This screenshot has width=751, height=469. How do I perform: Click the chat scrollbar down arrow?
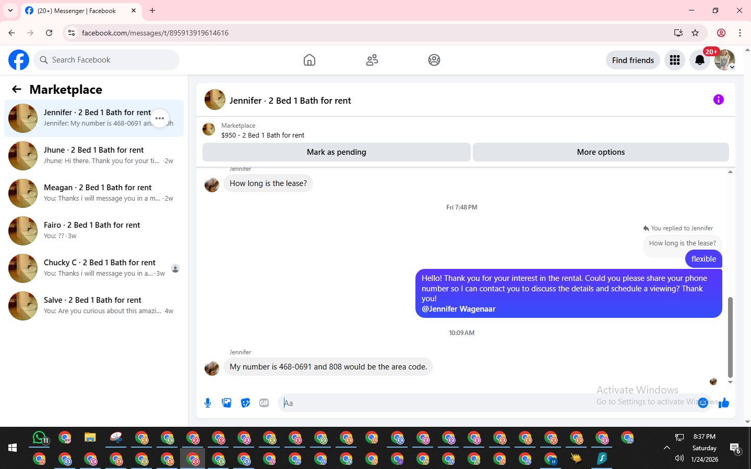[730, 382]
